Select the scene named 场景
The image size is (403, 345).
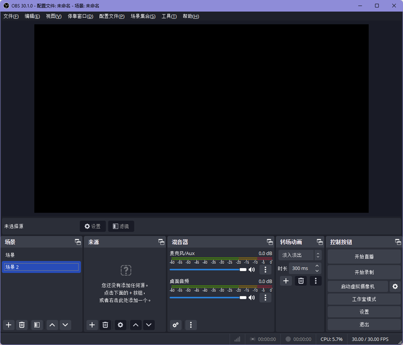[x=41, y=255]
